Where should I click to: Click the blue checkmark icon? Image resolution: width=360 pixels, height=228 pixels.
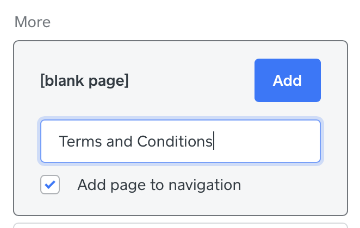[x=50, y=185]
